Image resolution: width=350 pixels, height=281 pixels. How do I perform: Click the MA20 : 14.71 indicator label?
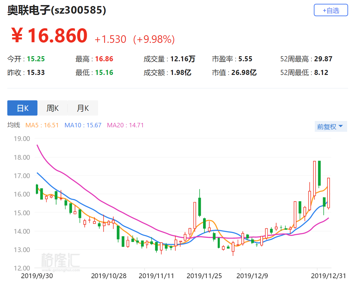click(125, 125)
